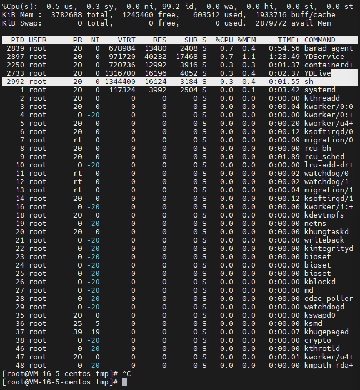Click the khugepaged command
Screen dimensions: 360x390
(327, 332)
